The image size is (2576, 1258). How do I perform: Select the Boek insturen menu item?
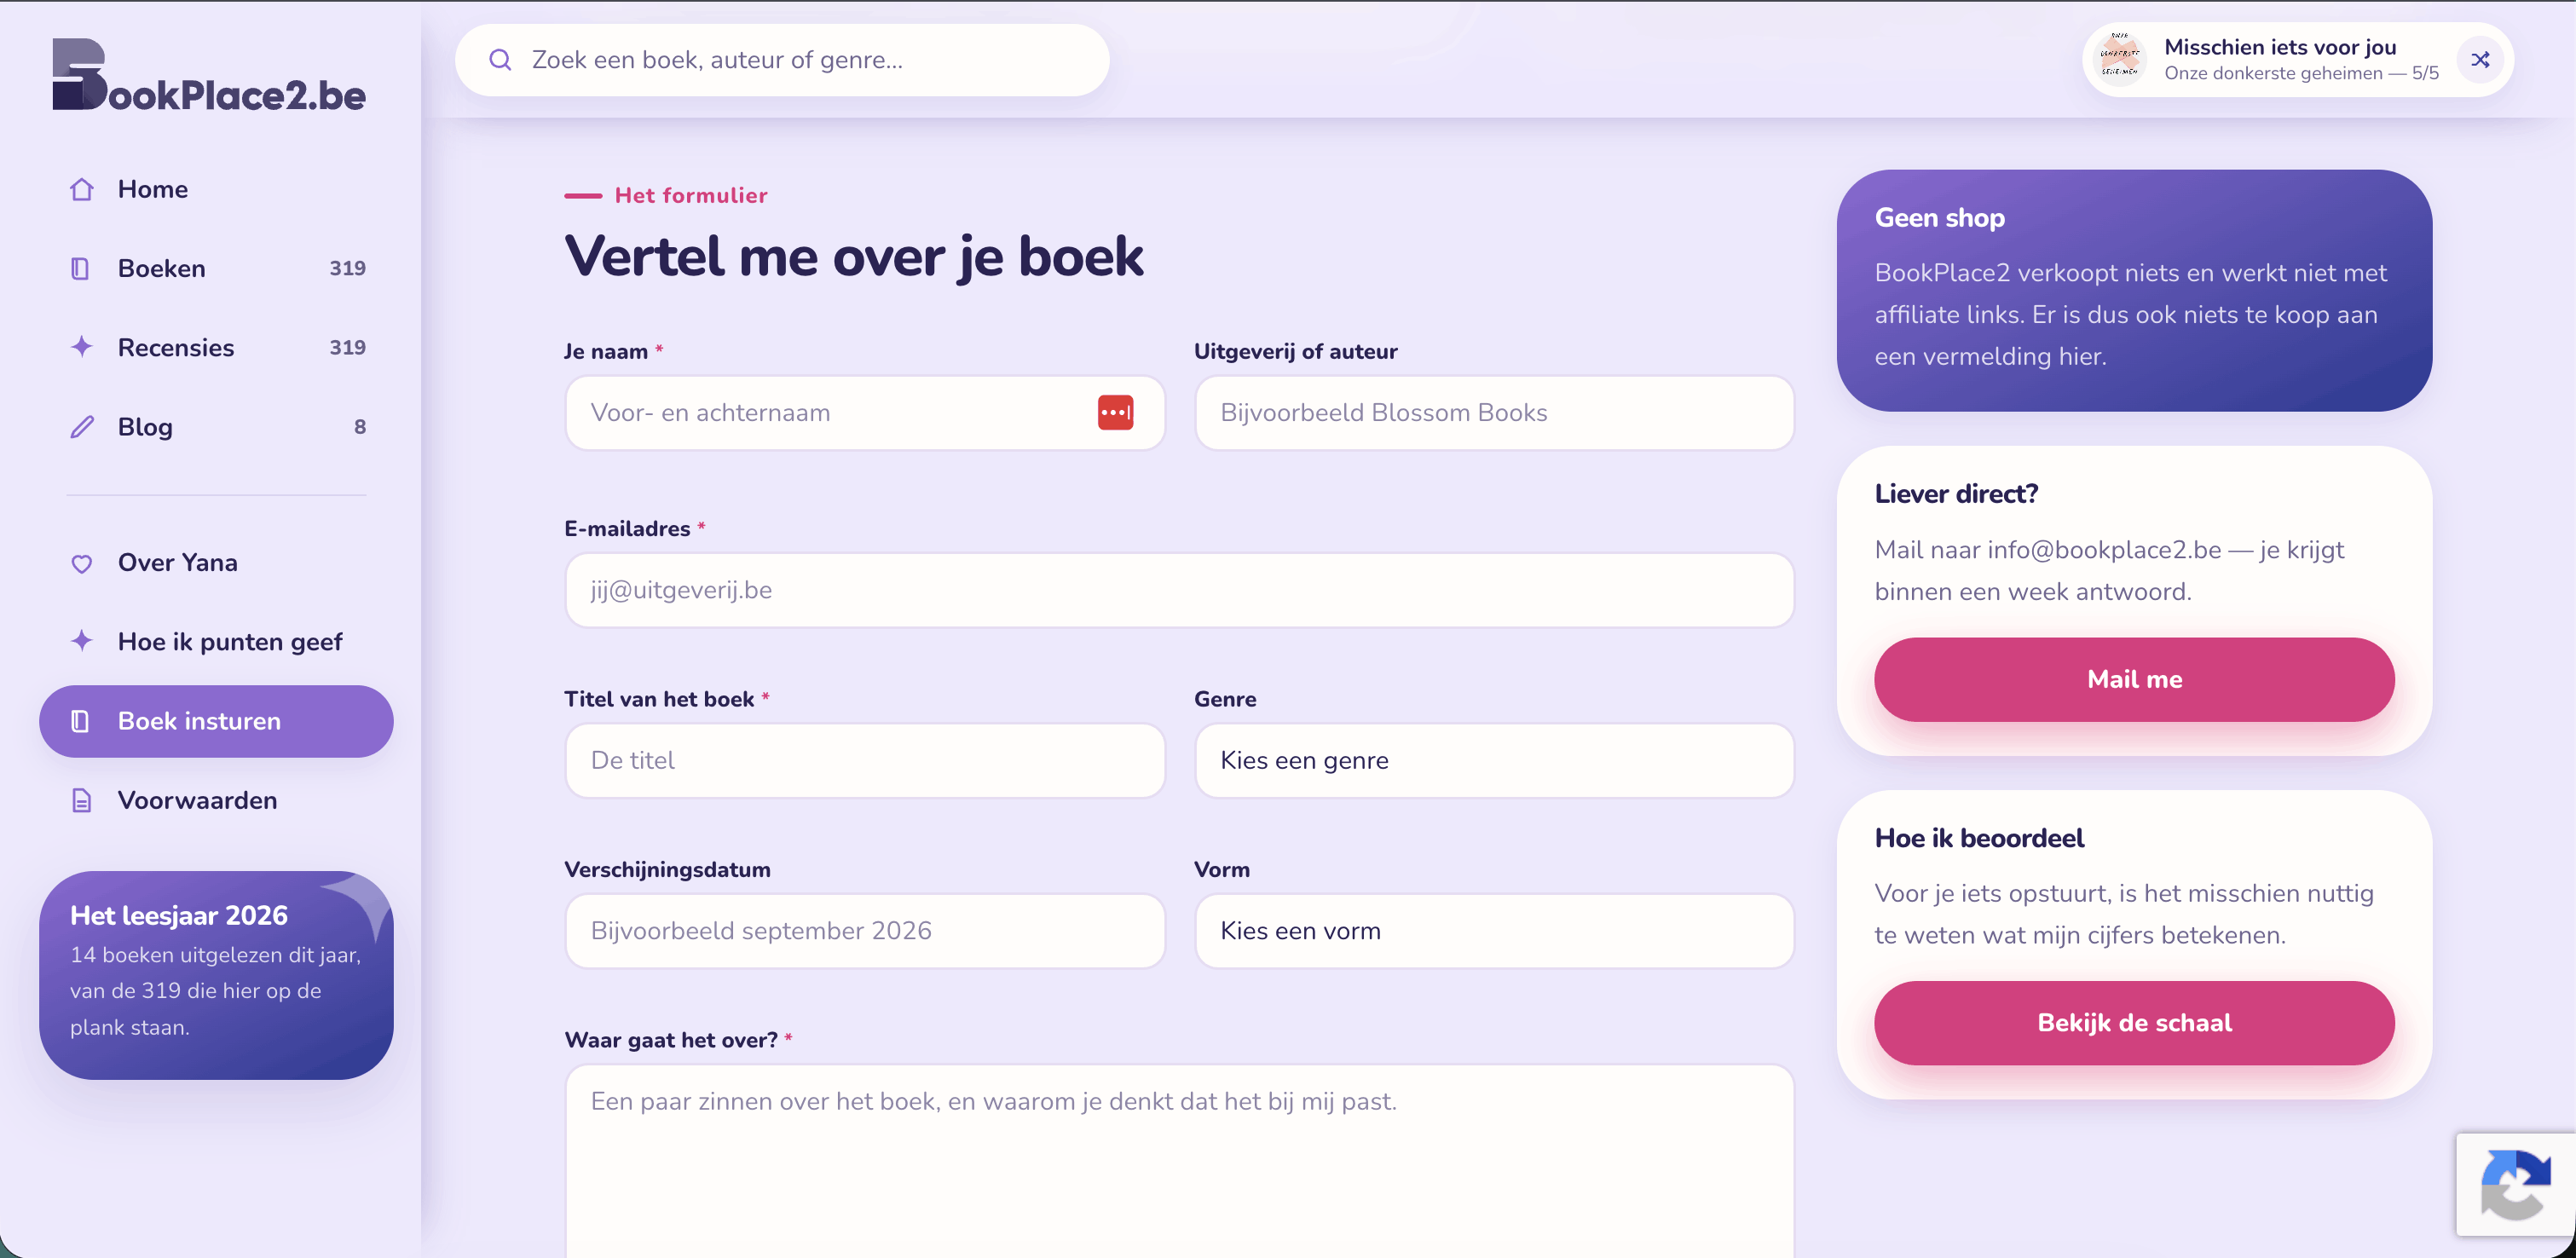coord(216,721)
